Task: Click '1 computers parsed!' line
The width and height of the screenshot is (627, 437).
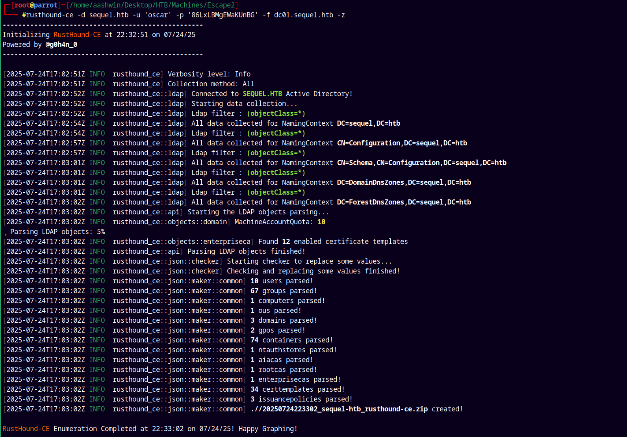Action: (x=288, y=301)
